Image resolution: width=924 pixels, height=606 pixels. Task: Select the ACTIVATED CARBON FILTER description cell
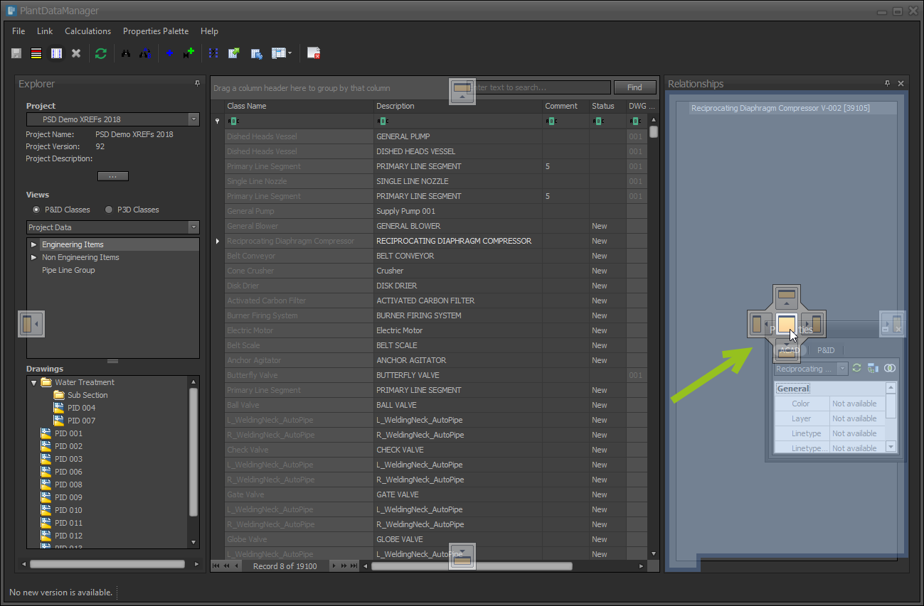pos(458,301)
